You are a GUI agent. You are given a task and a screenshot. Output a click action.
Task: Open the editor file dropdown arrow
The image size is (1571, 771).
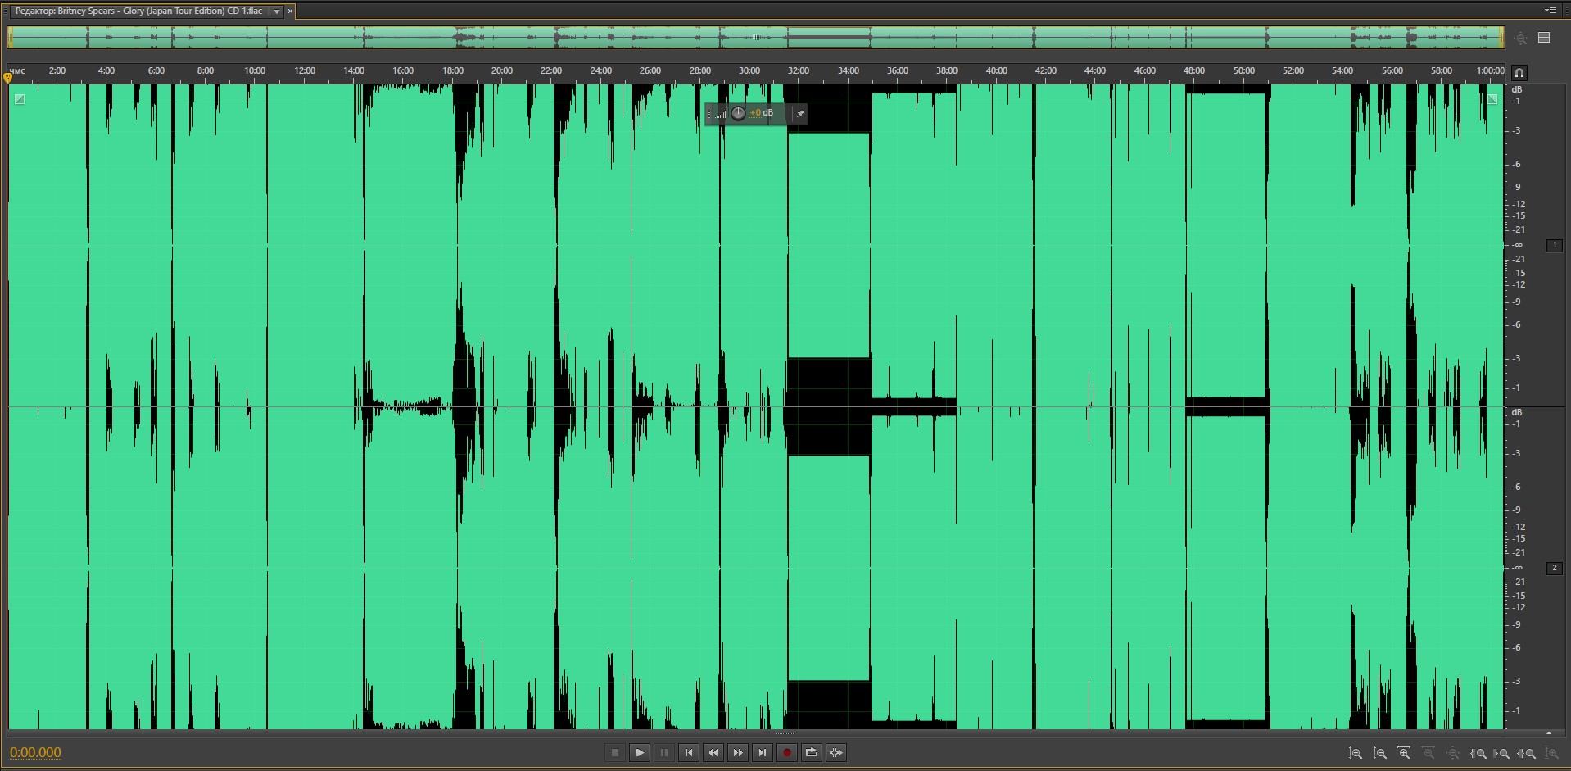click(277, 11)
